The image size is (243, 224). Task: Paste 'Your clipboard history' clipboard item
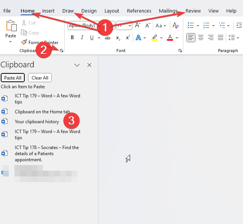pyautogui.click(x=37, y=122)
